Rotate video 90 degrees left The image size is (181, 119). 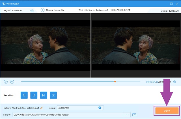click(24, 95)
